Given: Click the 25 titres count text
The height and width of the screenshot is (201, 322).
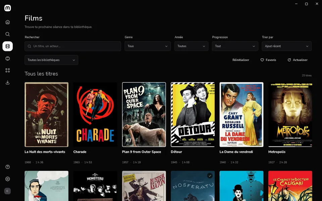Looking at the screenshot, I should [307, 75].
